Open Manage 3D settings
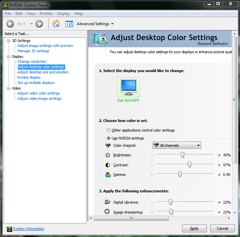Image resolution: width=240 pixels, height=237 pixels. (x=33, y=51)
